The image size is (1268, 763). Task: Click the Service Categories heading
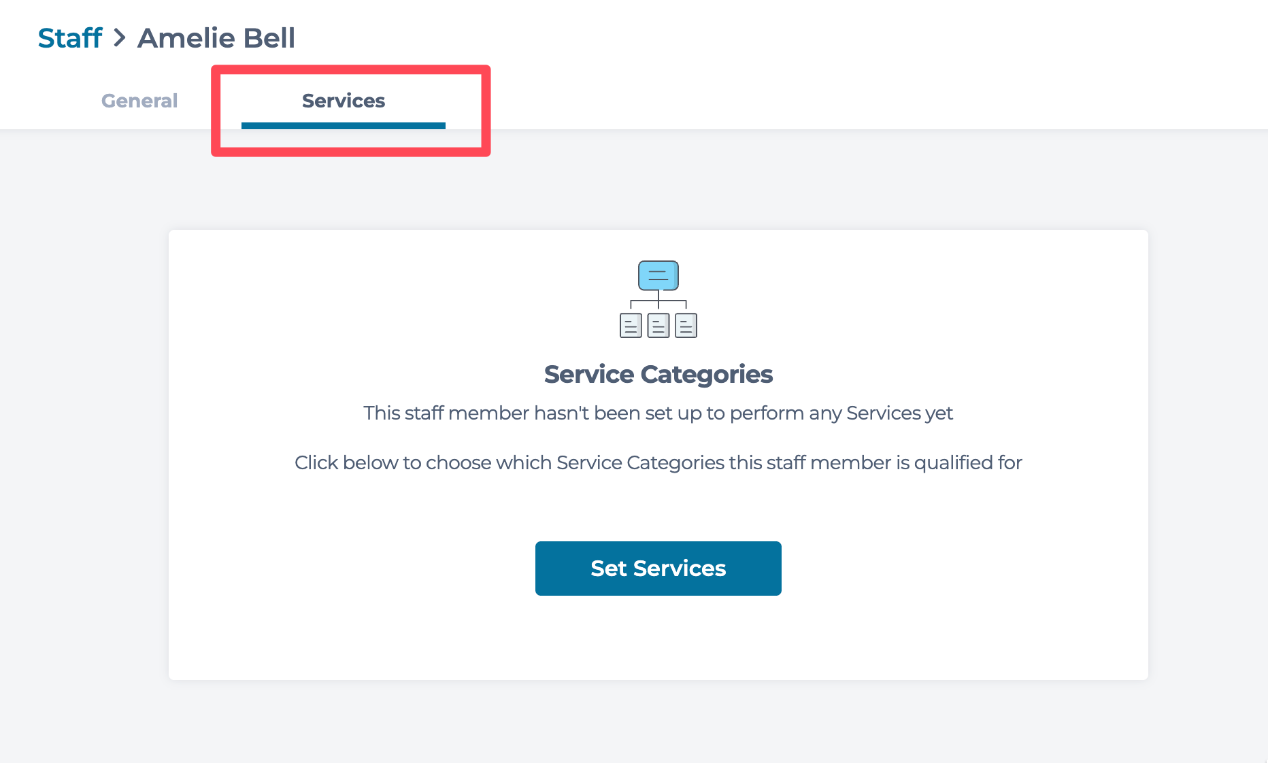[x=658, y=374]
